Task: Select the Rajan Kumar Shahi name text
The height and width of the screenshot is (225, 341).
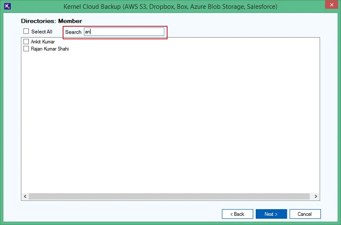Action: (50, 48)
